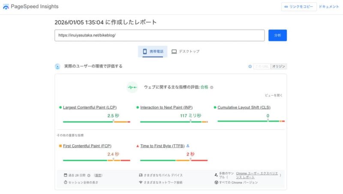Click the 実際のユーザーの環境で評価する heading
The image size is (343, 194).
[93, 66]
